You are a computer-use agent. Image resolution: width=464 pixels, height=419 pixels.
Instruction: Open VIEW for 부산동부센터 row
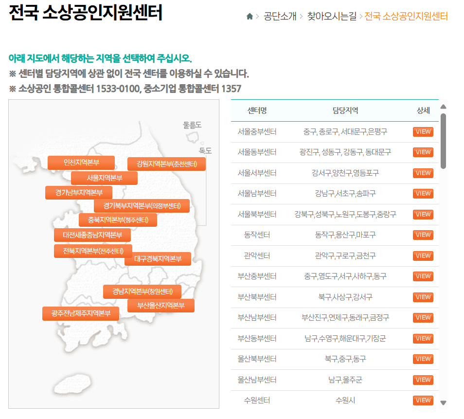pos(423,338)
